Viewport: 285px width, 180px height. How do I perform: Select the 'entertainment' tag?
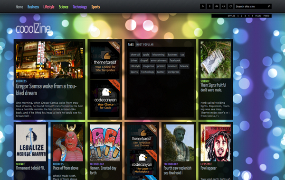pyautogui.click(x=159, y=60)
